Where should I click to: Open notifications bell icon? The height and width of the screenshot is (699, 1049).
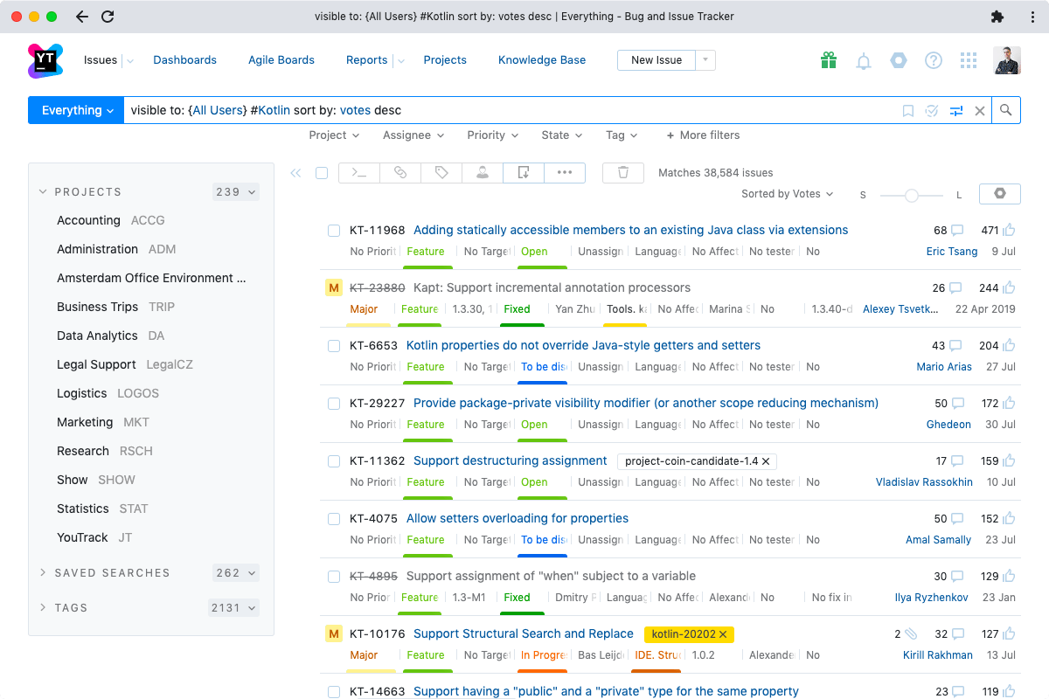(x=864, y=60)
